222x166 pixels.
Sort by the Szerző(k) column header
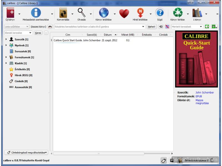pos(92,35)
